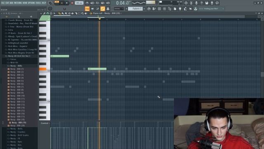Click the audio editor scissors icon

(191, 3)
